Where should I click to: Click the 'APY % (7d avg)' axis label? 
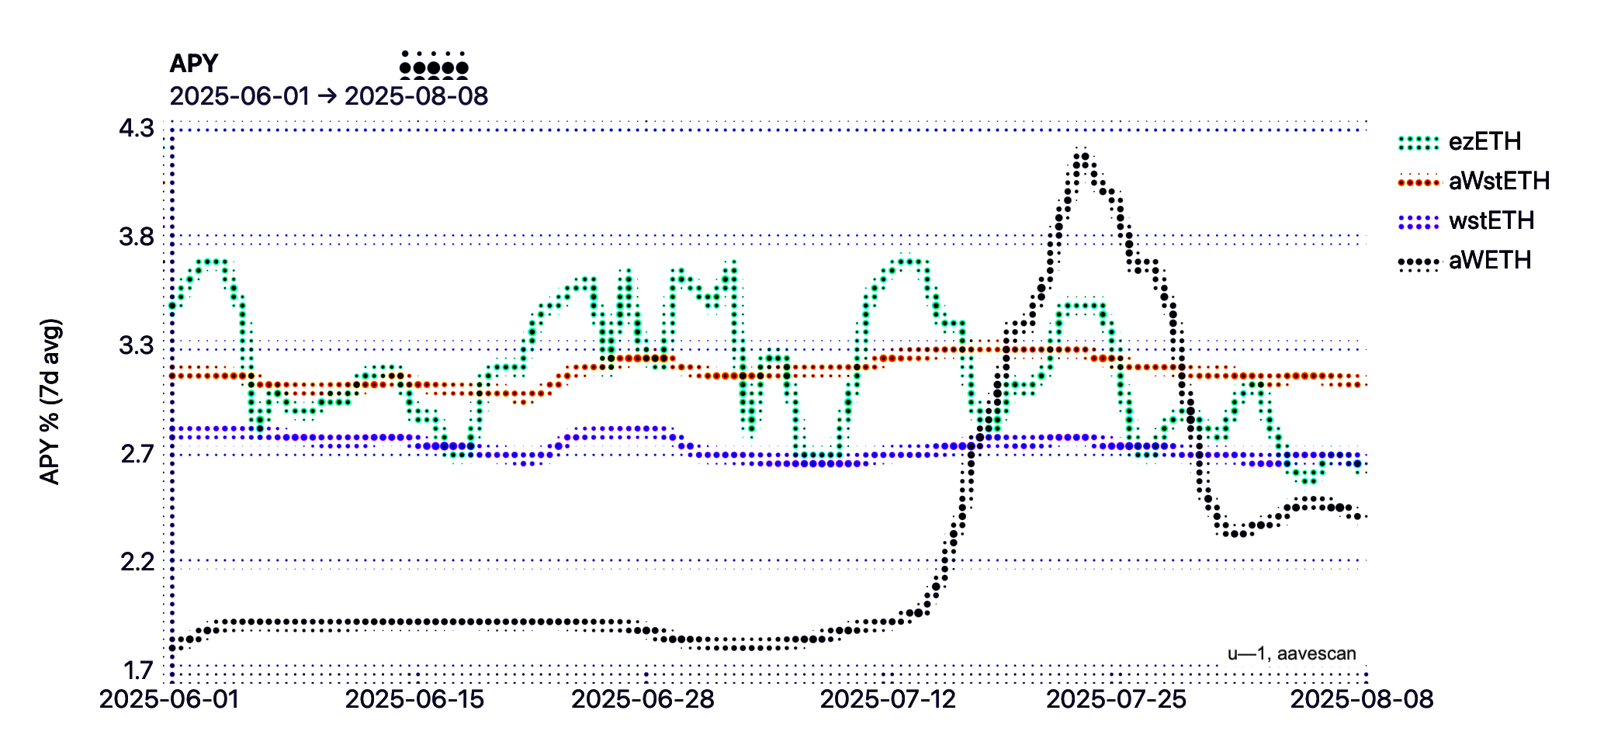pos(50,401)
